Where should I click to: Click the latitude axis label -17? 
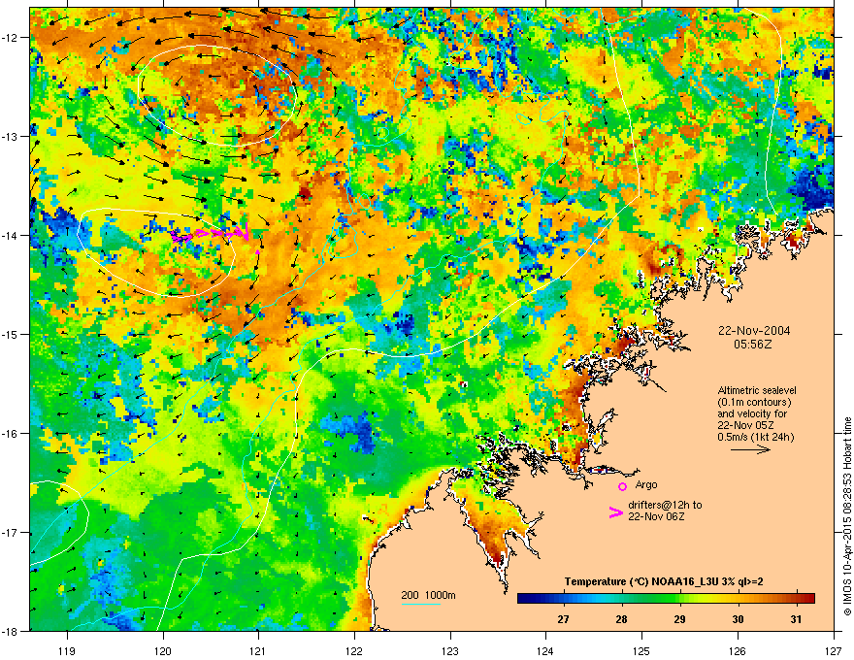click(10, 532)
